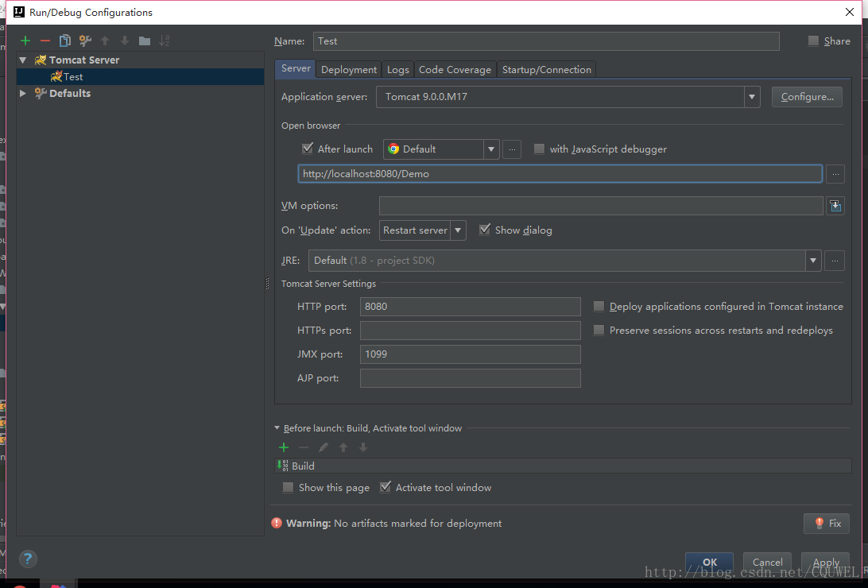Add new configuration with plus icon
Image resolution: width=868 pixels, height=588 pixels.
[x=25, y=41]
